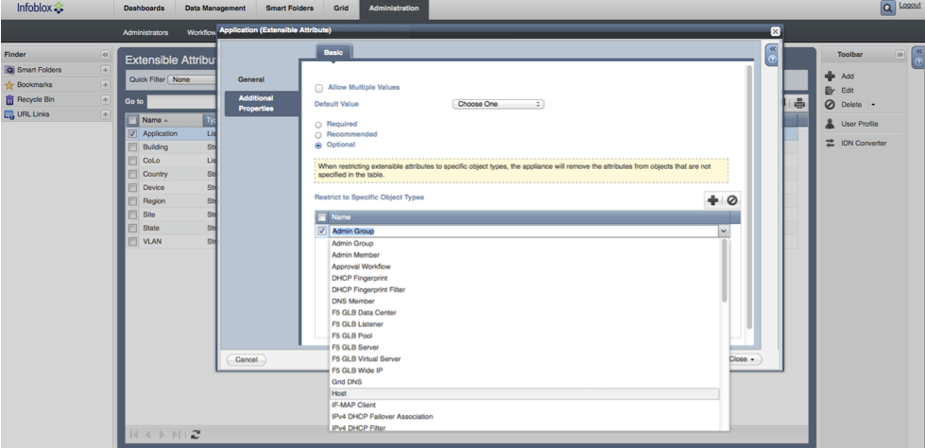This screenshot has width=925, height=448.
Task: Toggle select-all checkbox in object types header
Action: tap(321, 217)
